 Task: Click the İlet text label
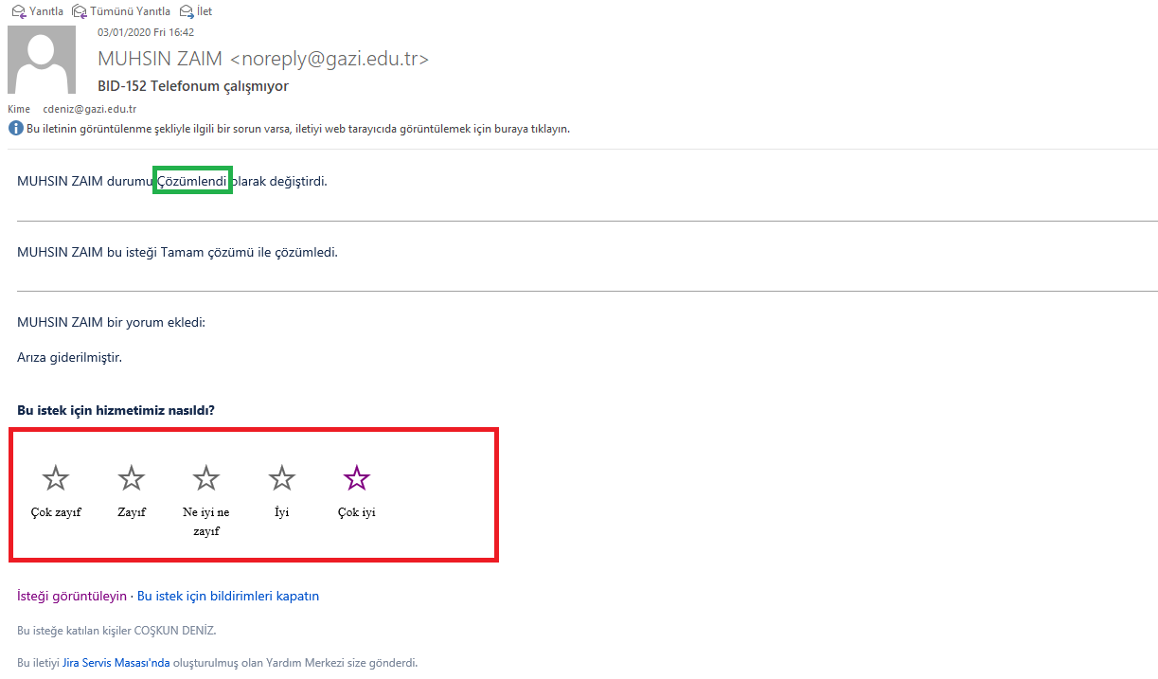point(205,11)
